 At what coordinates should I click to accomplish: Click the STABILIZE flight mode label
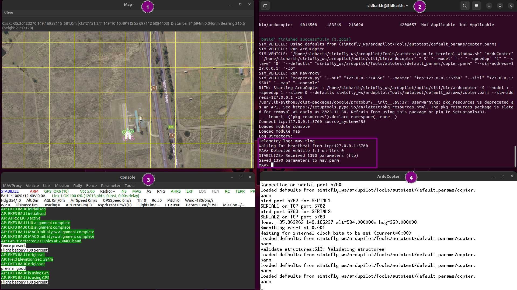pyautogui.click(x=10, y=191)
